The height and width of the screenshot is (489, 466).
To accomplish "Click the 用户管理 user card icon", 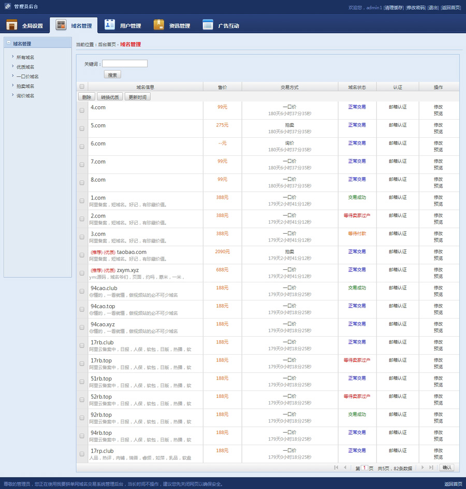I will tap(110, 25).
